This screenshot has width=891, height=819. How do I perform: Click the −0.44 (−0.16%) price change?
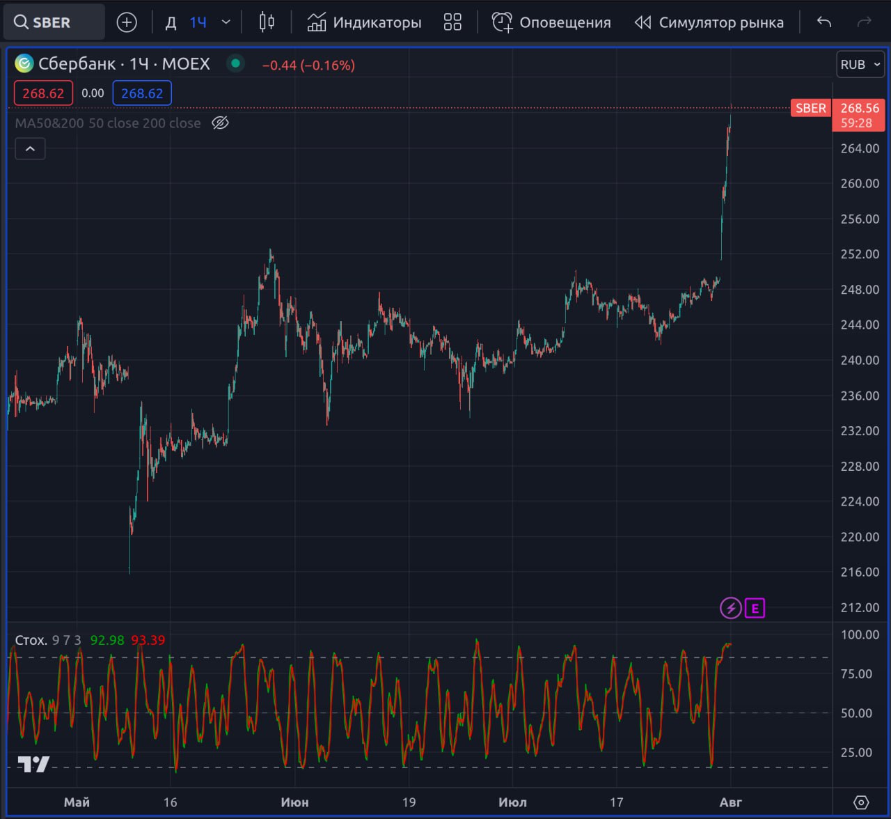[x=308, y=65]
